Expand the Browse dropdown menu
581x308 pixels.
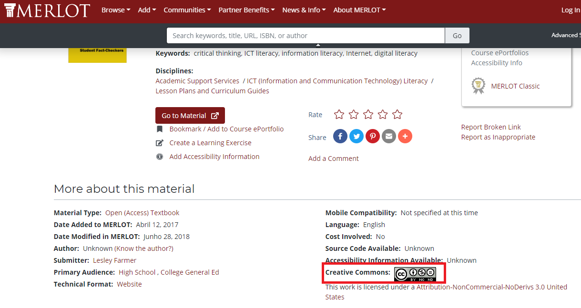(116, 10)
